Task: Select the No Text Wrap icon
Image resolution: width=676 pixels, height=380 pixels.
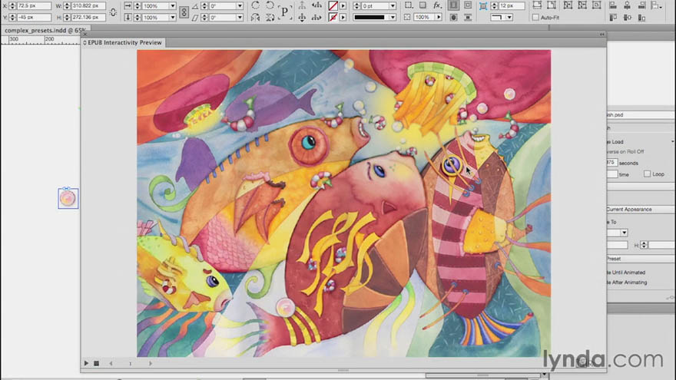Action: coord(453,5)
